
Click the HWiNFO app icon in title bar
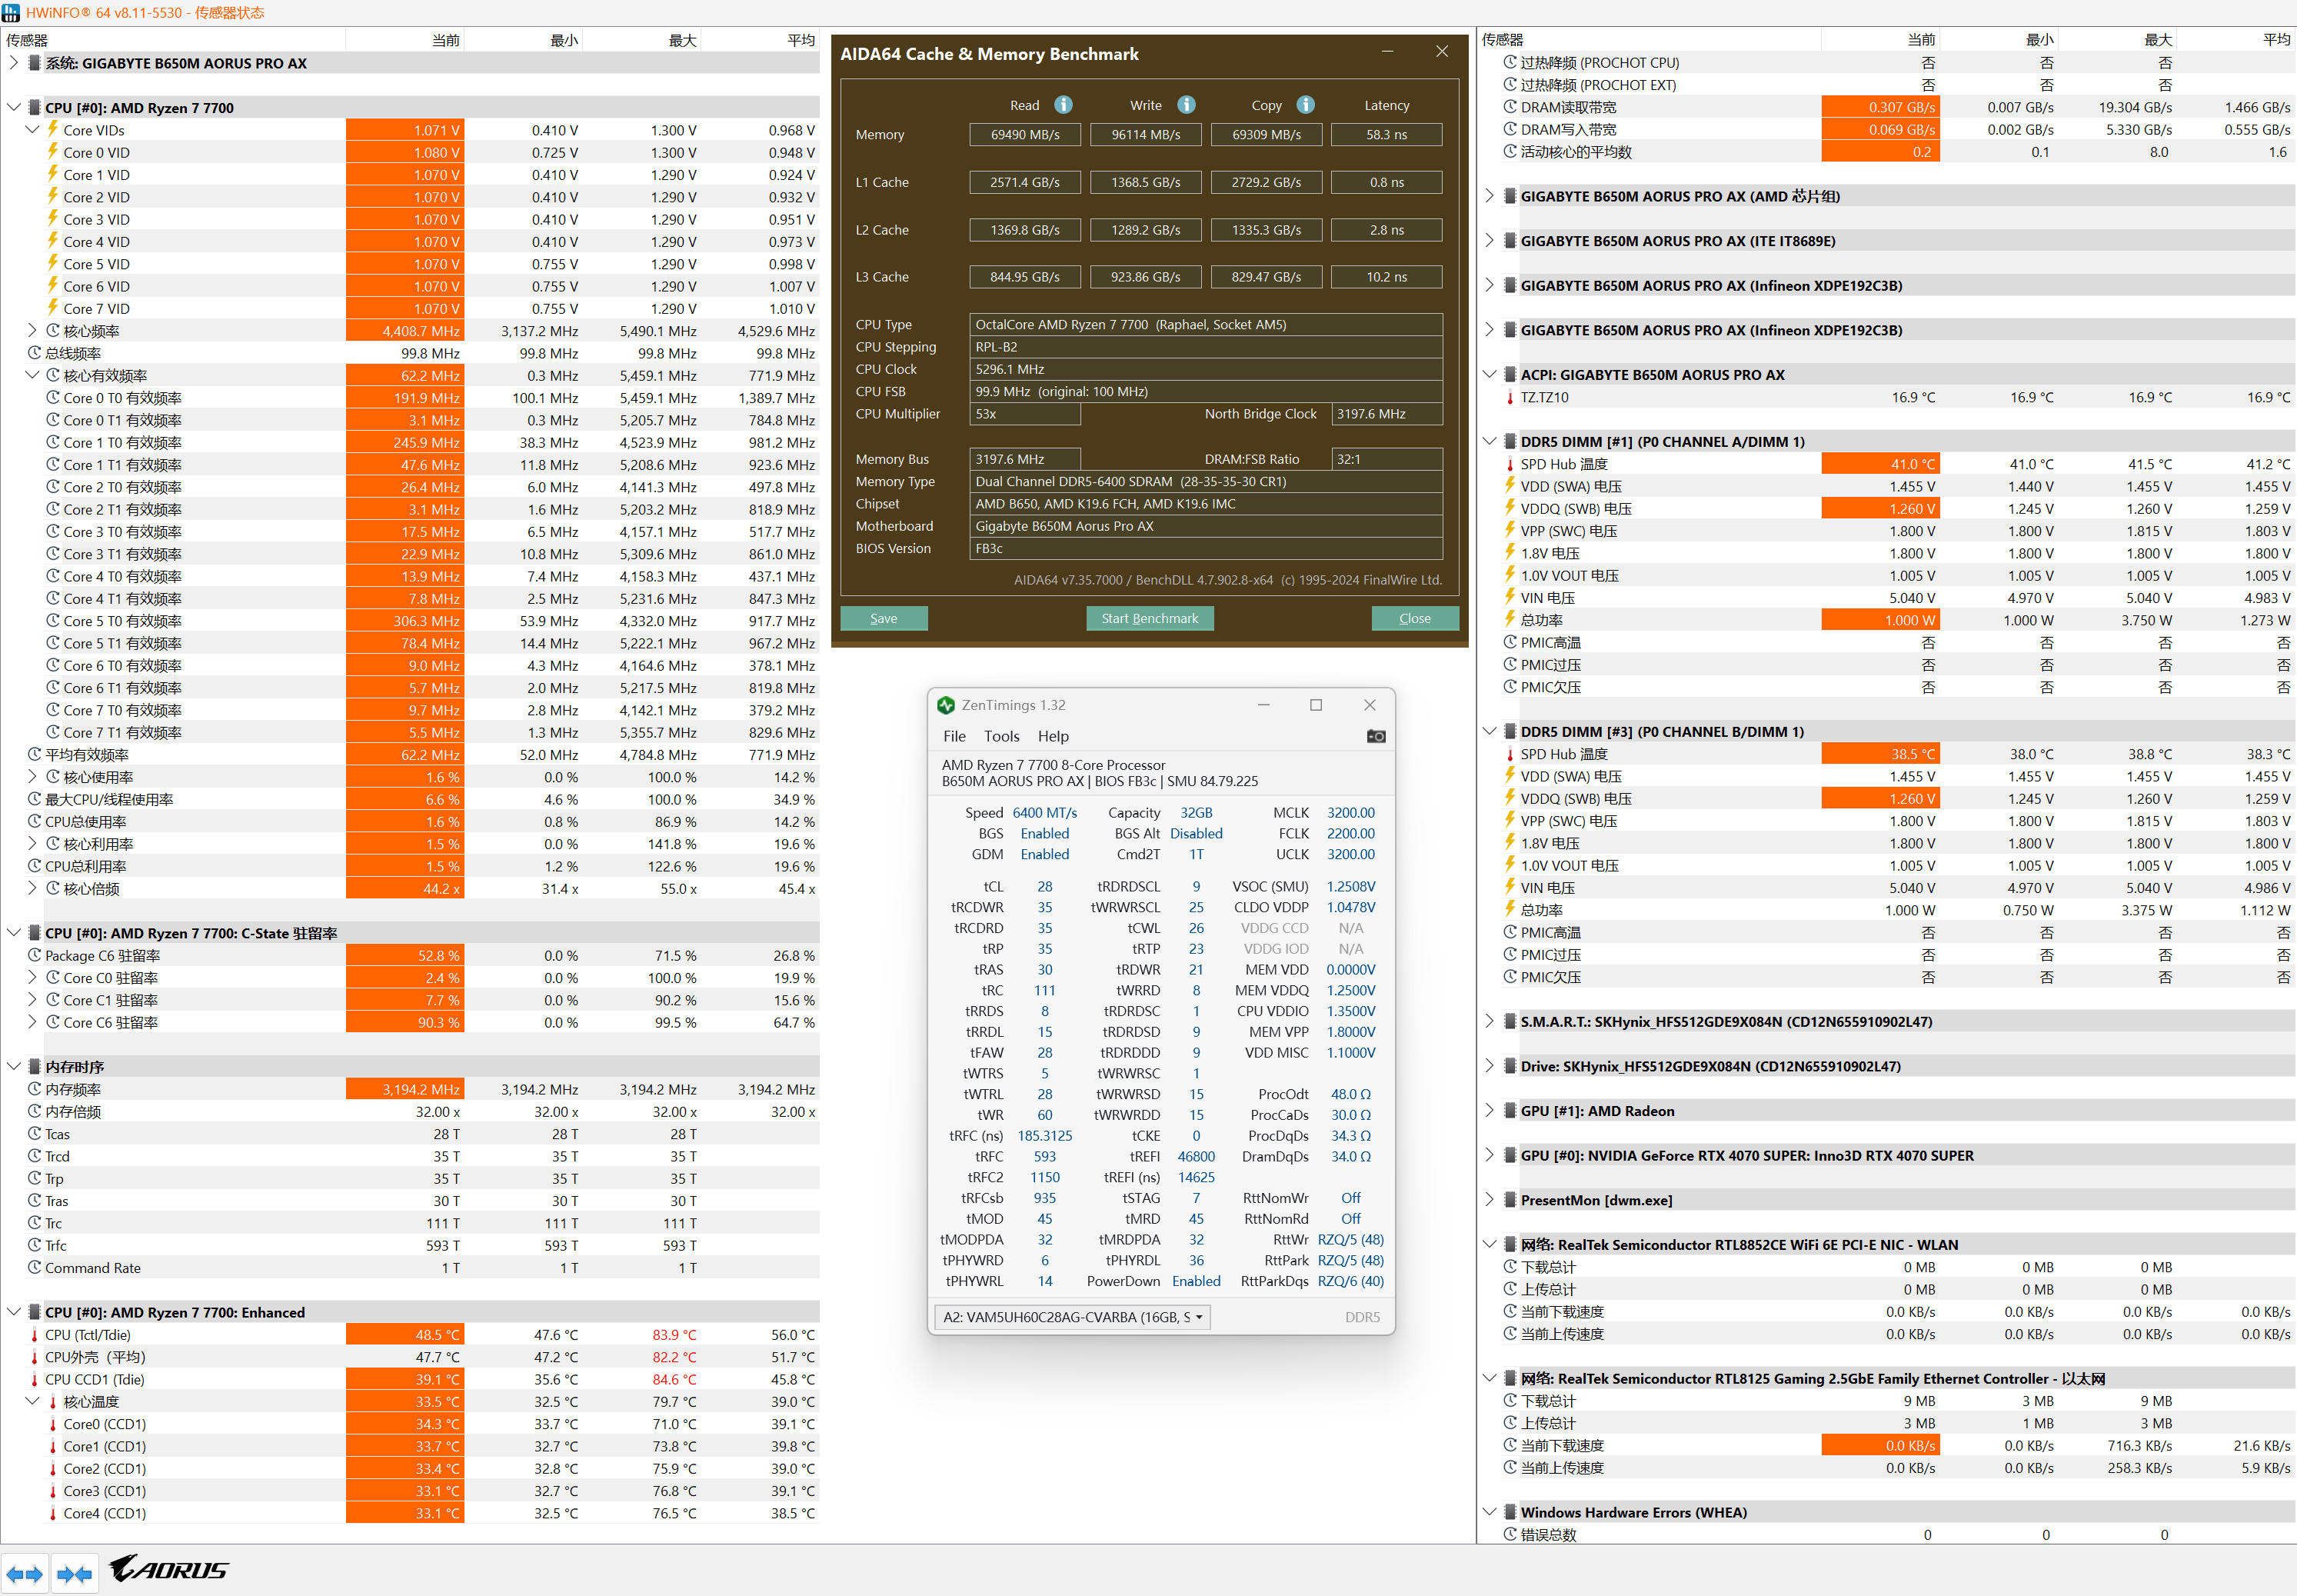[x=11, y=12]
